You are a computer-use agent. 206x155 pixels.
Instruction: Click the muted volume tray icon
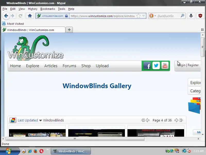189,151
